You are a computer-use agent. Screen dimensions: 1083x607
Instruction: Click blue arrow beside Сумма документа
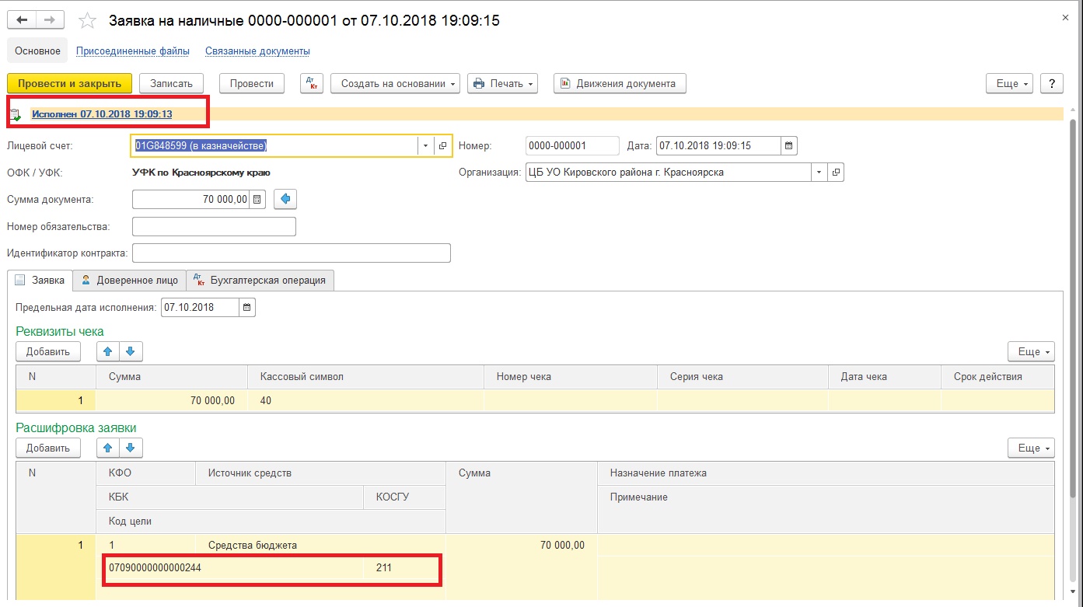285,200
